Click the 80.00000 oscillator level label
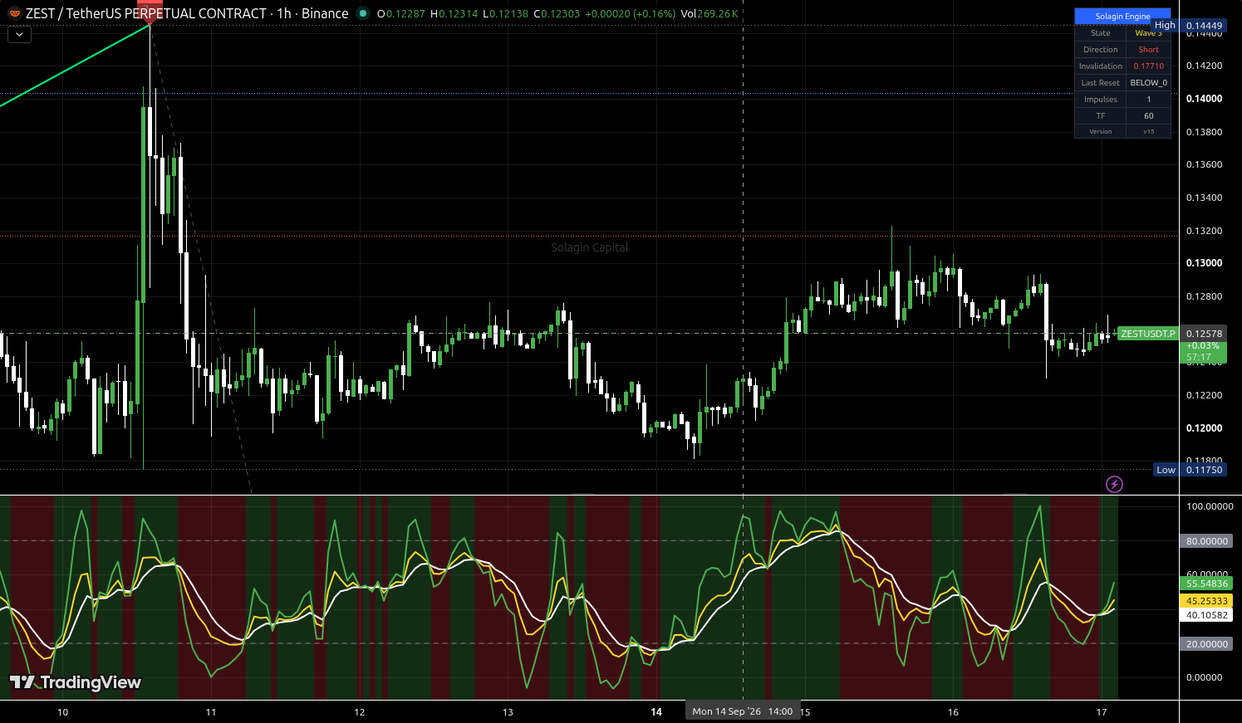The width and height of the screenshot is (1242, 723). 1206,541
